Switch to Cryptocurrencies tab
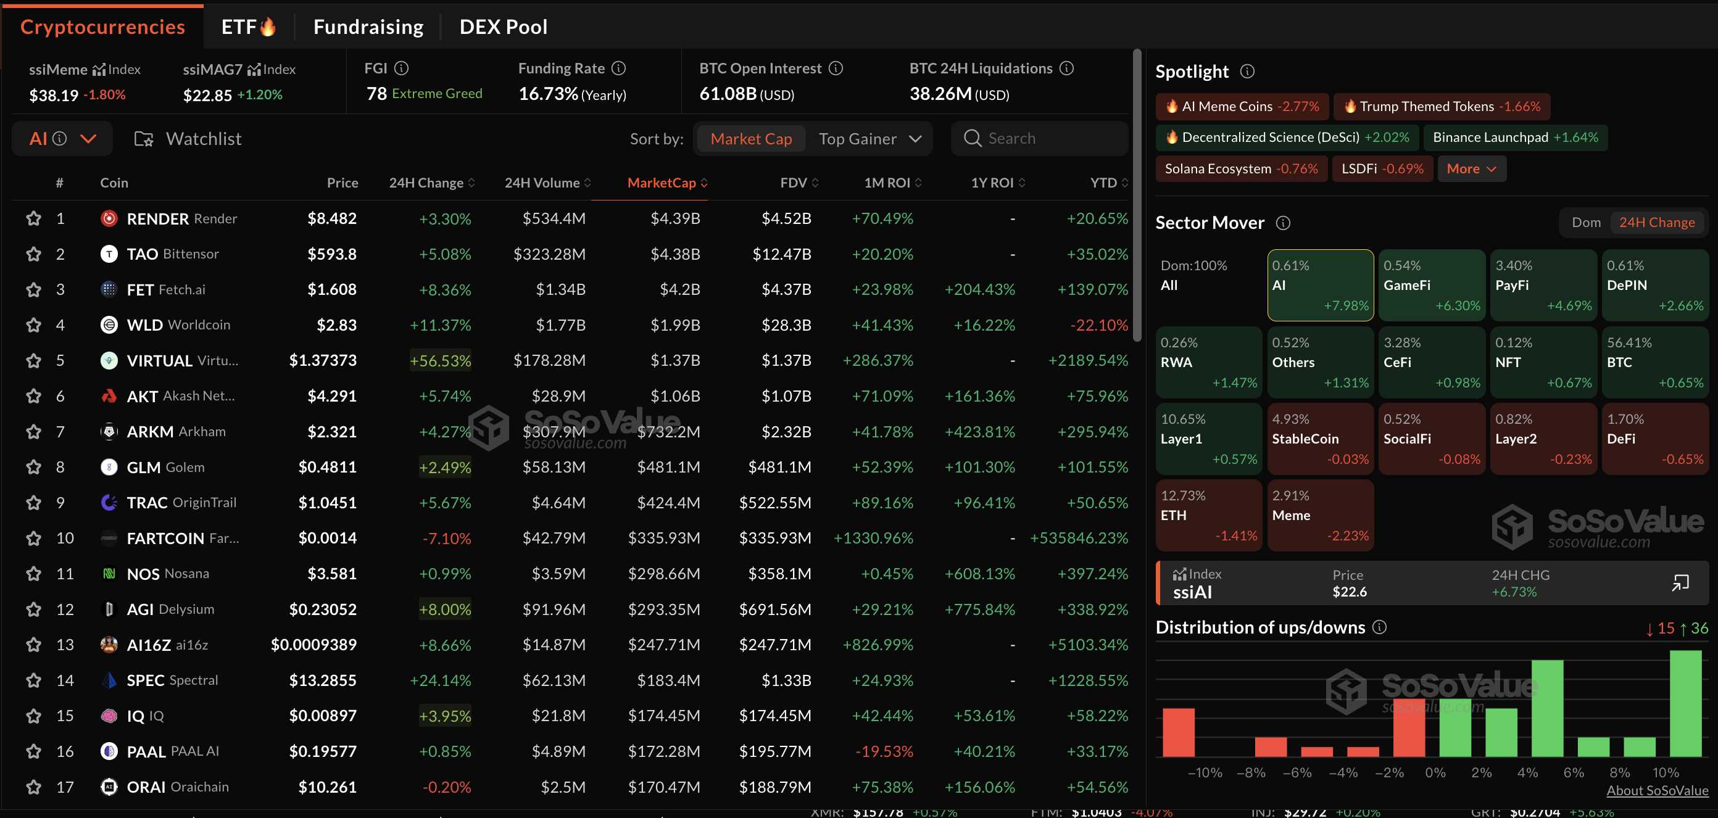Image resolution: width=1718 pixels, height=818 pixels. click(x=102, y=27)
